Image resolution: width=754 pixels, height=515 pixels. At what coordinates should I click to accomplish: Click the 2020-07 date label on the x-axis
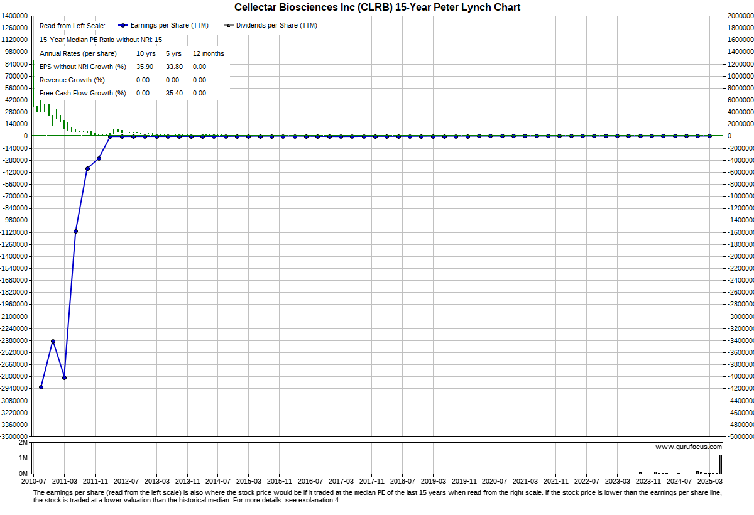(494, 480)
